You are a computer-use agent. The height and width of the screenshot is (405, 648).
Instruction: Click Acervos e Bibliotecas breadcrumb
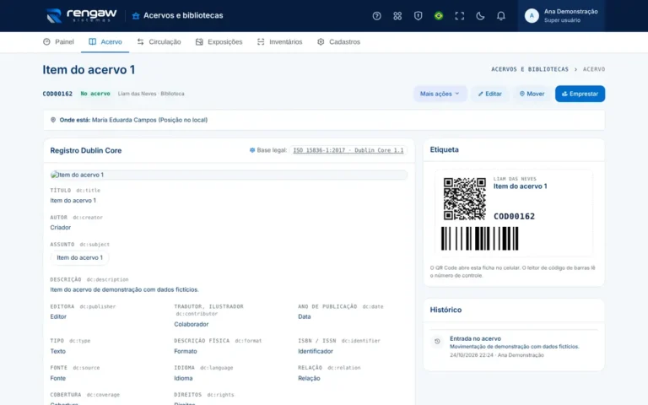click(x=530, y=69)
